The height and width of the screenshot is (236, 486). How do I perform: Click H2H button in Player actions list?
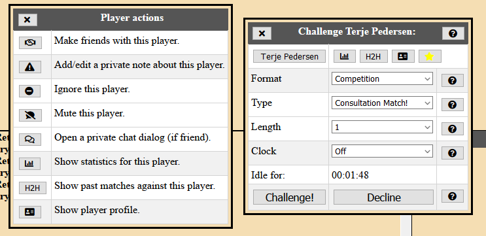(x=33, y=188)
